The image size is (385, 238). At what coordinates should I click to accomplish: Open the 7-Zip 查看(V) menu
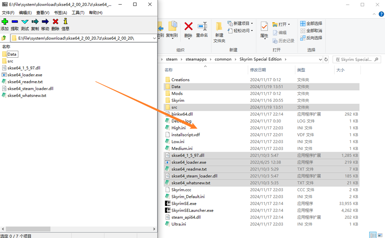pos(43,13)
